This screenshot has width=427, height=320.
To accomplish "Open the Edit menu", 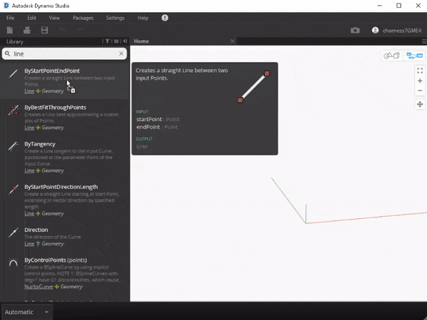I will click(31, 18).
